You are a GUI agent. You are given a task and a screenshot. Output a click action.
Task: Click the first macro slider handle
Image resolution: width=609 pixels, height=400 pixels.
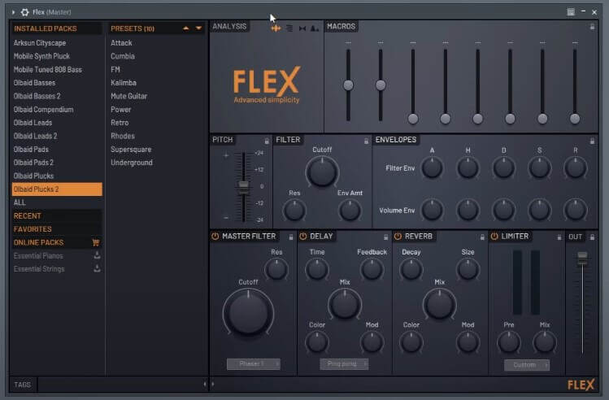[348, 85]
